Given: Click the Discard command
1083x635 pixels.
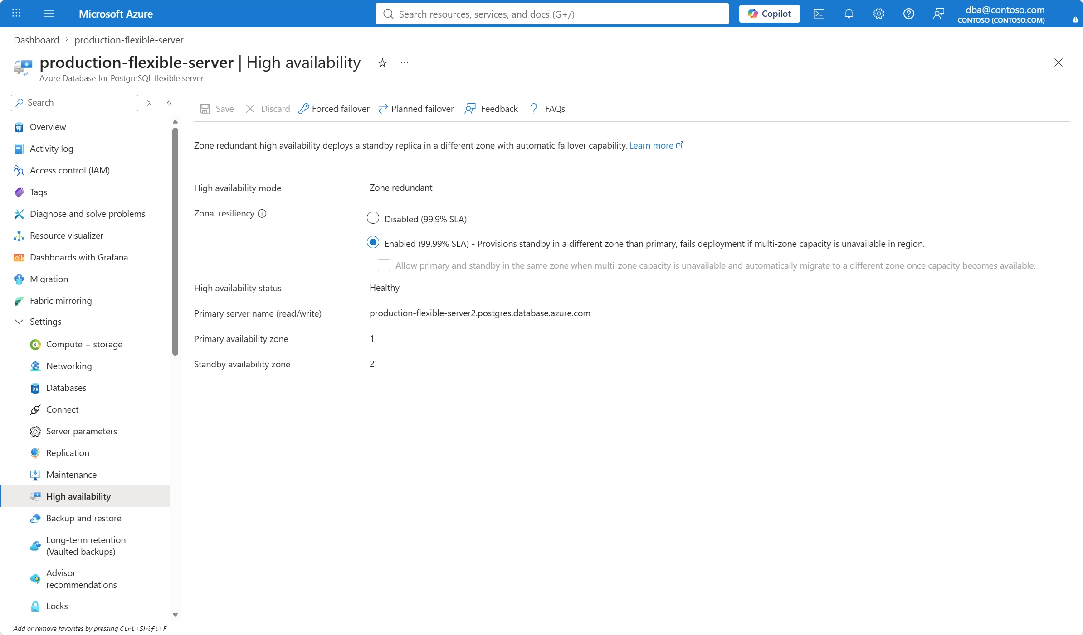Looking at the screenshot, I should 268,109.
